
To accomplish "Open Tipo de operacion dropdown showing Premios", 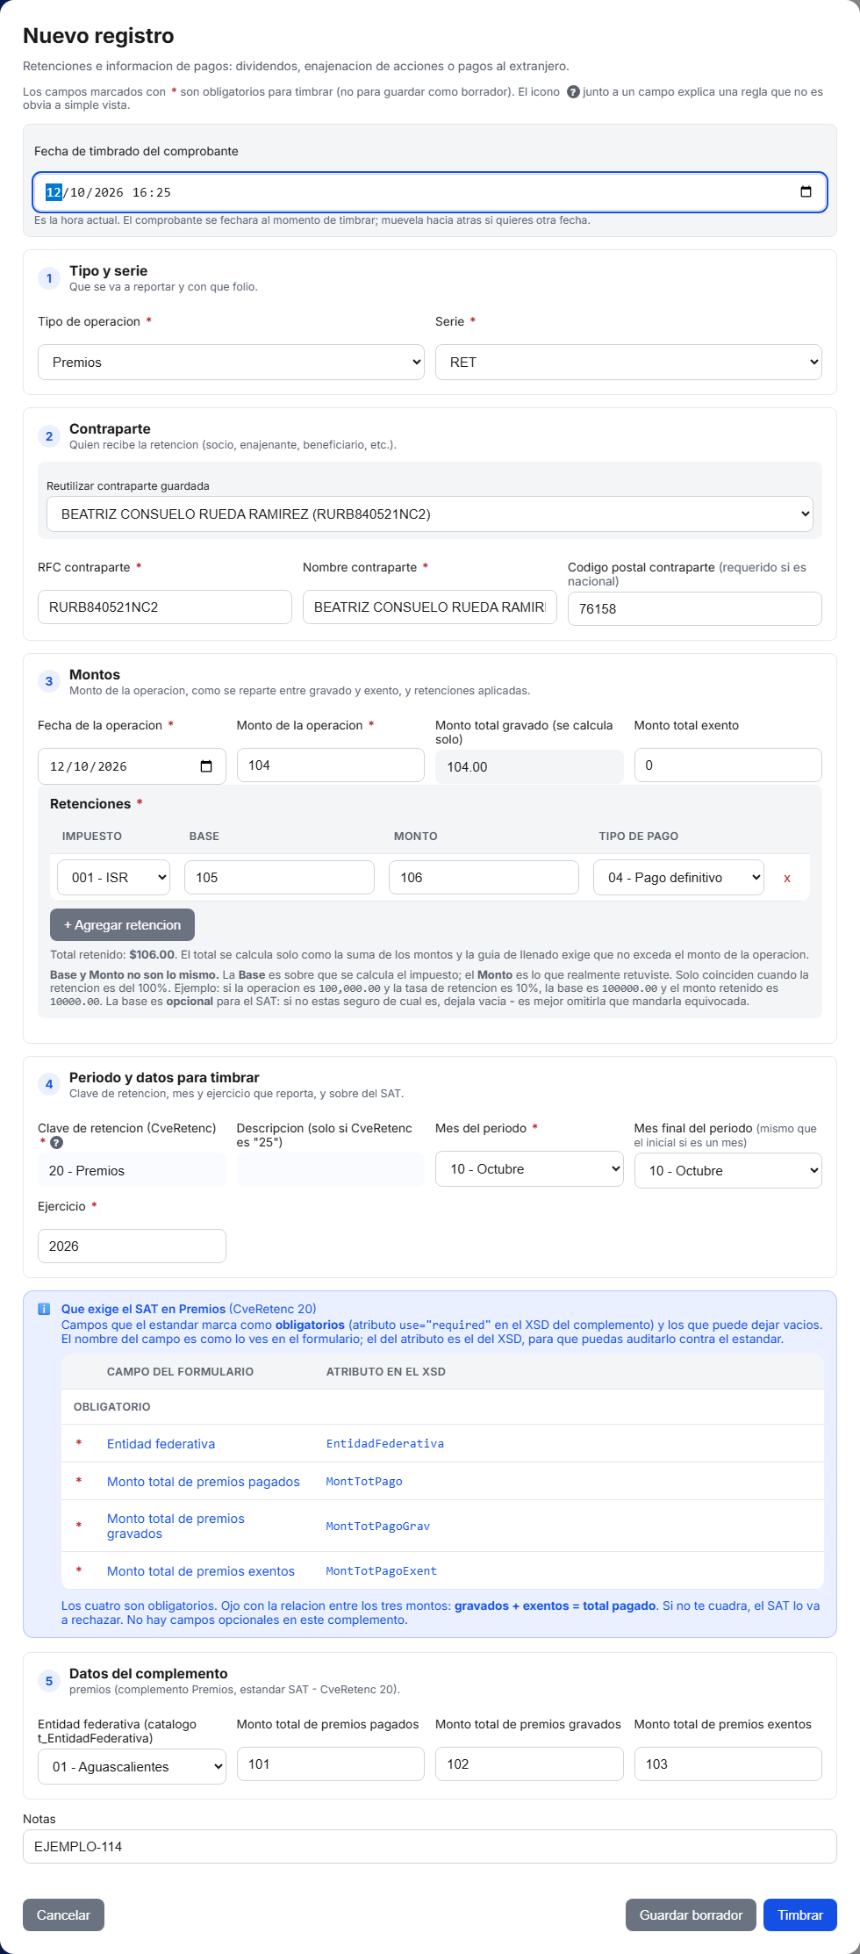I will tap(231, 363).
